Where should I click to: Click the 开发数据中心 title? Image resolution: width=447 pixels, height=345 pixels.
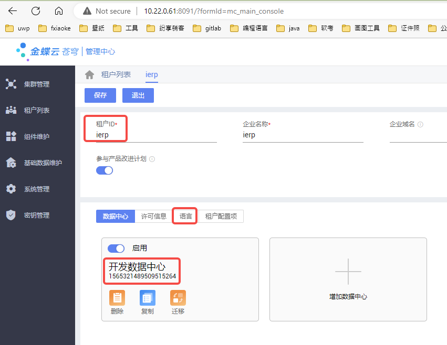point(137,267)
